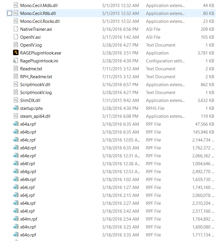Select the file name NativeTrainer.asi
The image size is (223, 242).
36,29
